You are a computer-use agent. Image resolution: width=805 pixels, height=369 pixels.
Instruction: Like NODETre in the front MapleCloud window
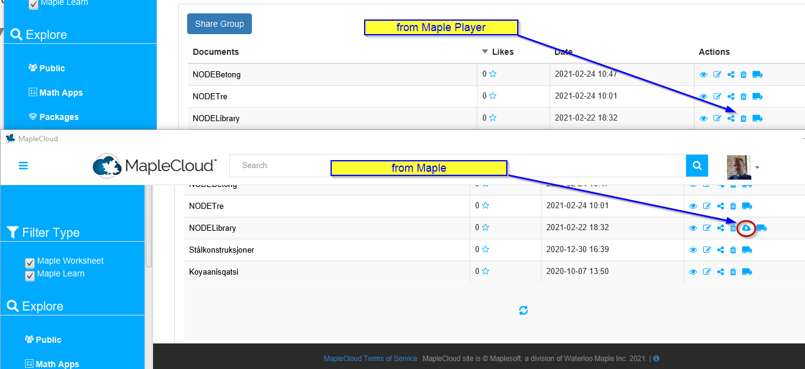pyautogui.click(x=485, y=205)
